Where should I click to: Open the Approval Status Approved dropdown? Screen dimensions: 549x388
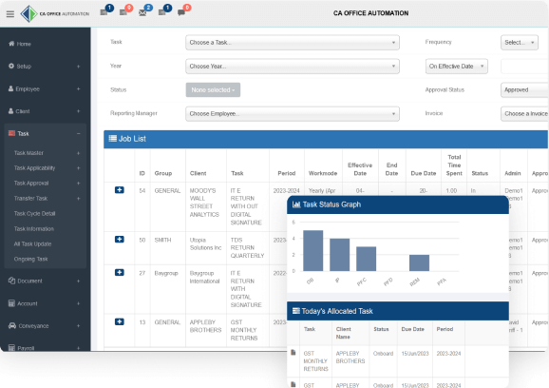(x=524, y=89)
